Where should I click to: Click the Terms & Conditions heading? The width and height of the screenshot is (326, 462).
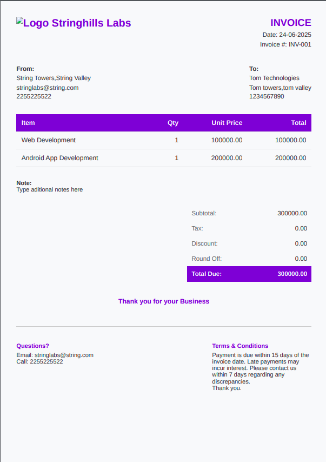[x=240, y=346]
